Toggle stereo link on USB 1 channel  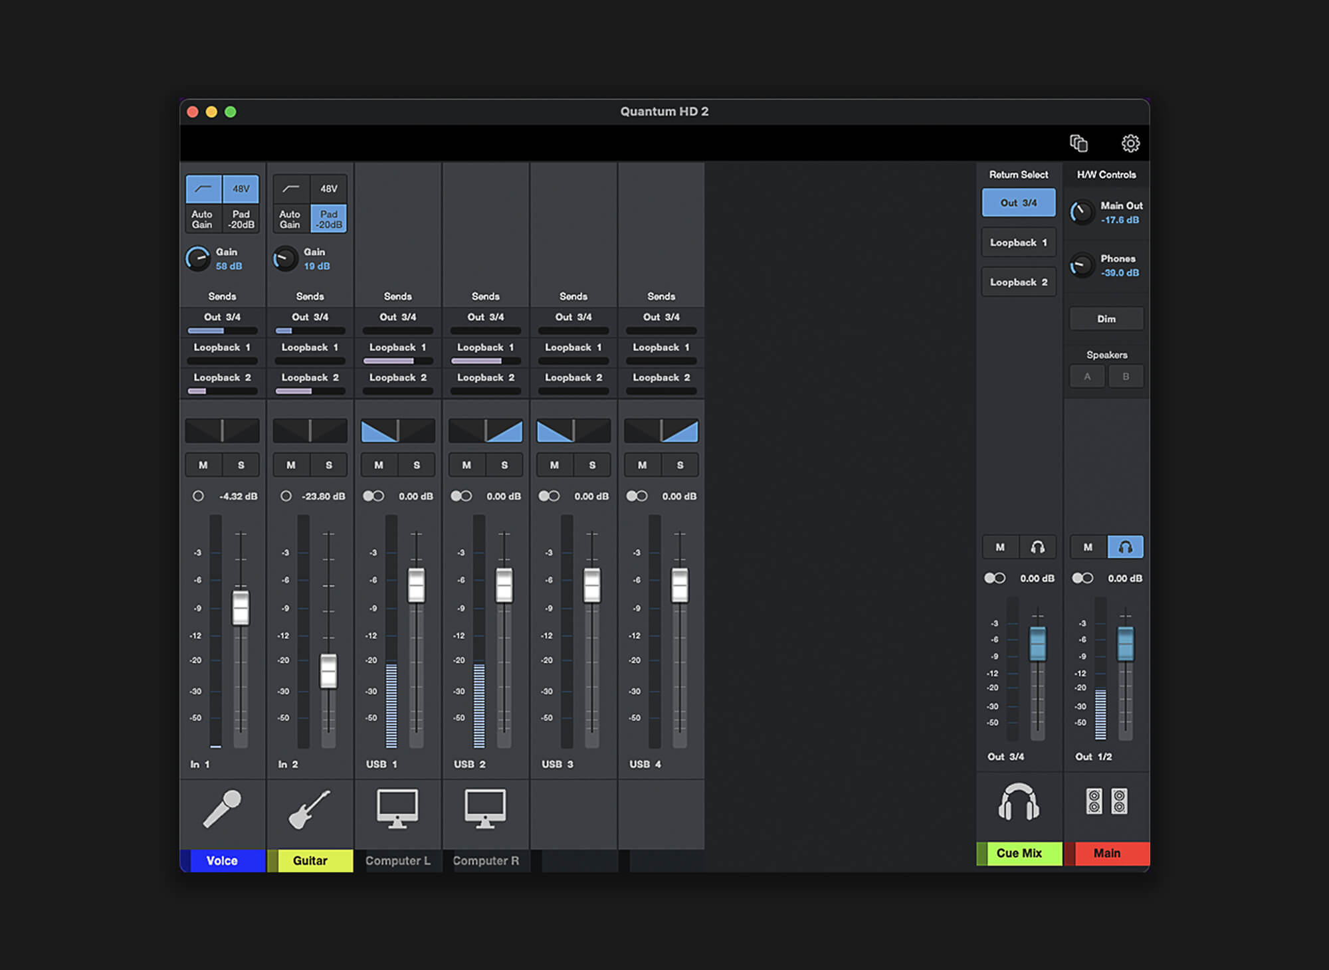pos(373,496)
